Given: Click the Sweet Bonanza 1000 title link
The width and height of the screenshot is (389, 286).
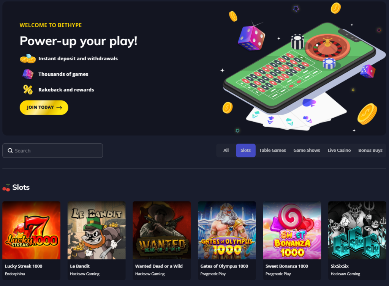Looking at the screenshot, I should (287, 266).
